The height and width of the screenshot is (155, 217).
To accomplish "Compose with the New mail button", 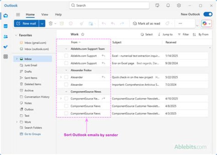I will click(27, 24).
